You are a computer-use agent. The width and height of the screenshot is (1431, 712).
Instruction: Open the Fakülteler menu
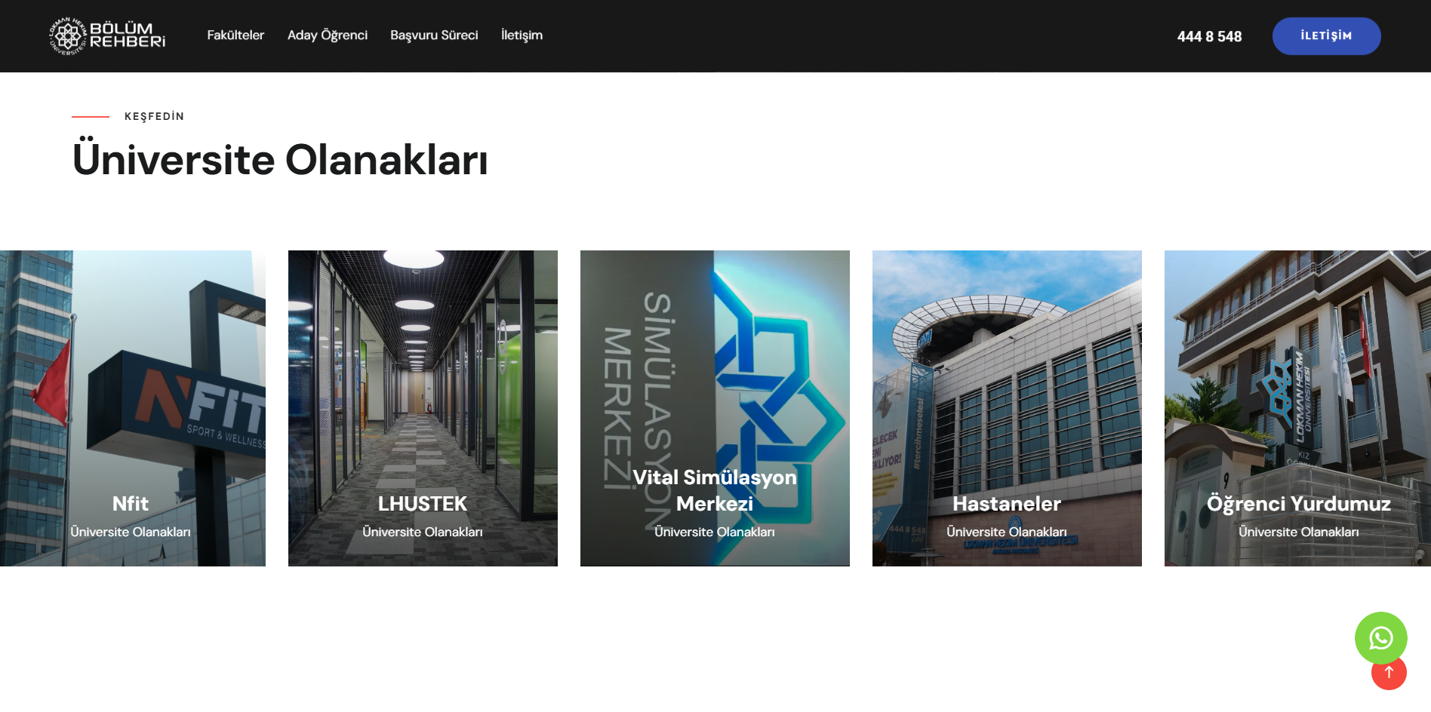(x=235, y=35)
